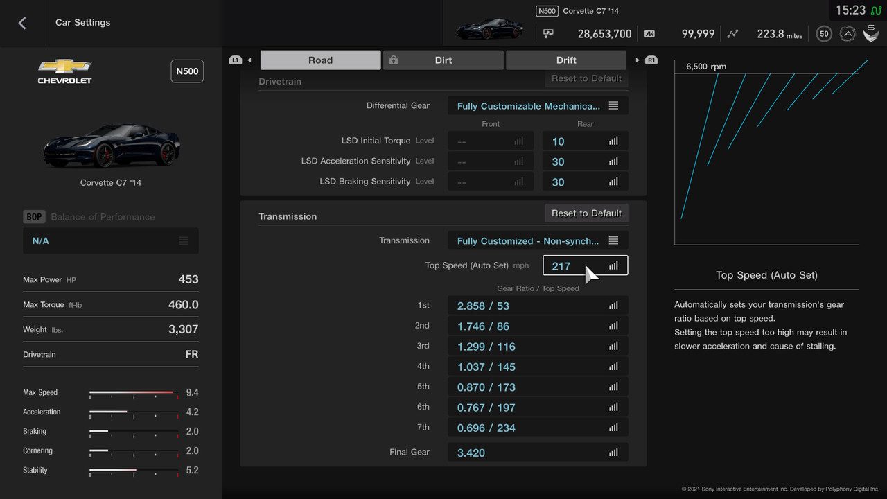Click the distance graph icon beside 223.8 miles
Screen dimensions: 887x499
pos(733,33)
